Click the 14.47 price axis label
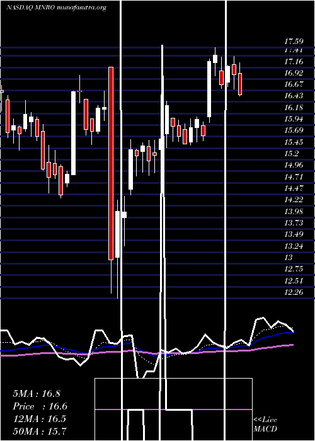The width and height of the screenshot is (315, 441). click(294, 188)
